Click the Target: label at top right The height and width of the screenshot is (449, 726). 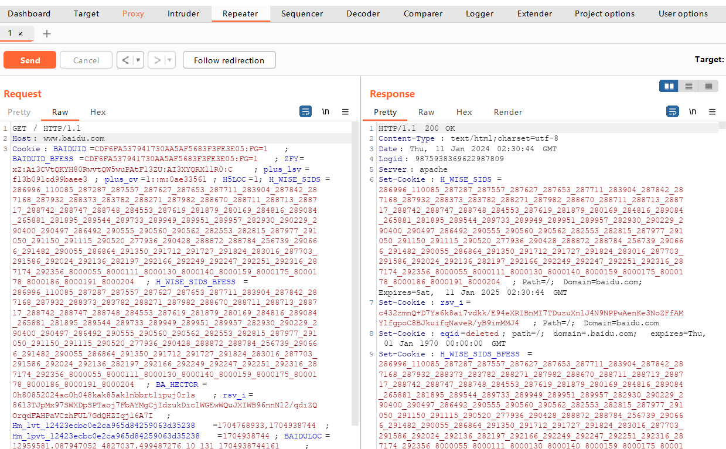710,60
